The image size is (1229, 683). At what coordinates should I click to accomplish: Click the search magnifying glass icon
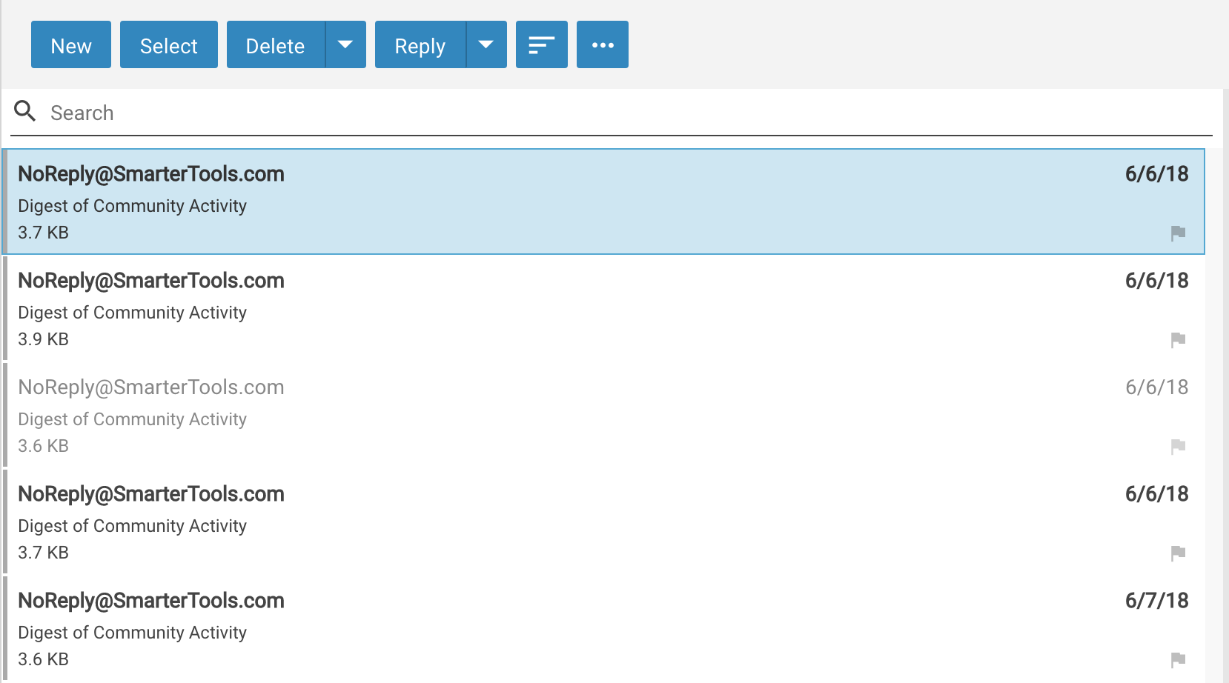[25, 112]
